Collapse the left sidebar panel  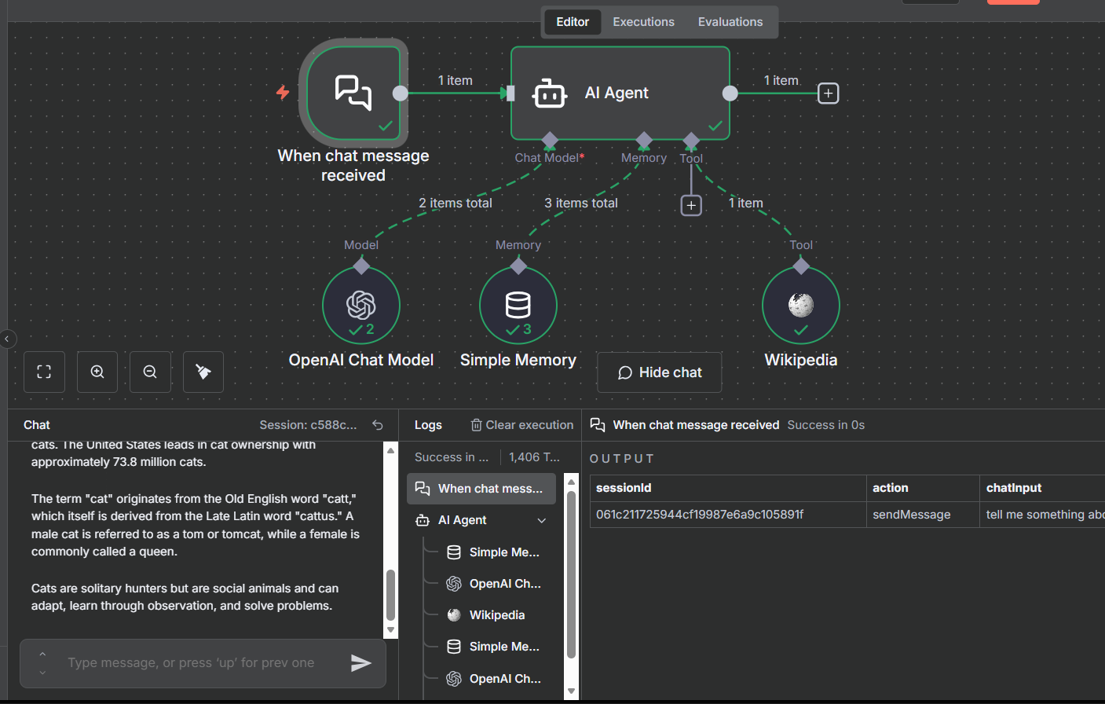8,339
